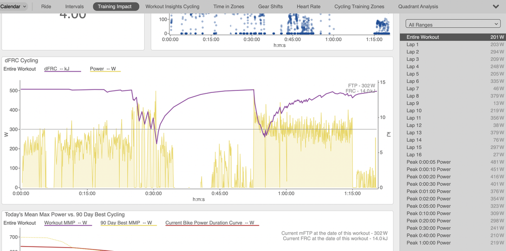Screen dimensions: 506x251
Task: Select Peak 0:40:00 Power range
Action: (x=453, y=236)
